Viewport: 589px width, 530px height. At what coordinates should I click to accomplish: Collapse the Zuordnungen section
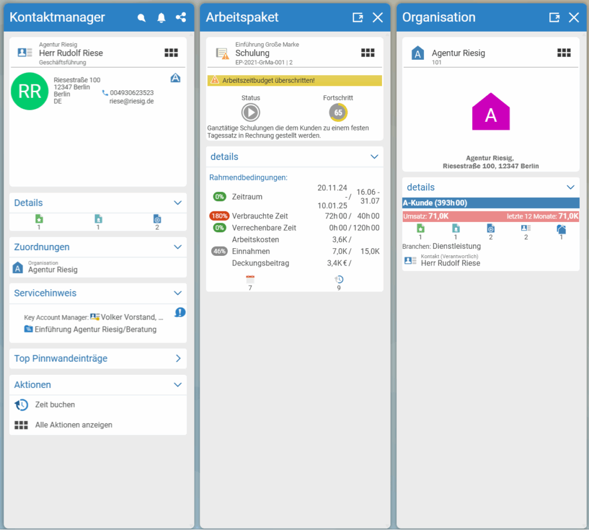coord(178,247)
